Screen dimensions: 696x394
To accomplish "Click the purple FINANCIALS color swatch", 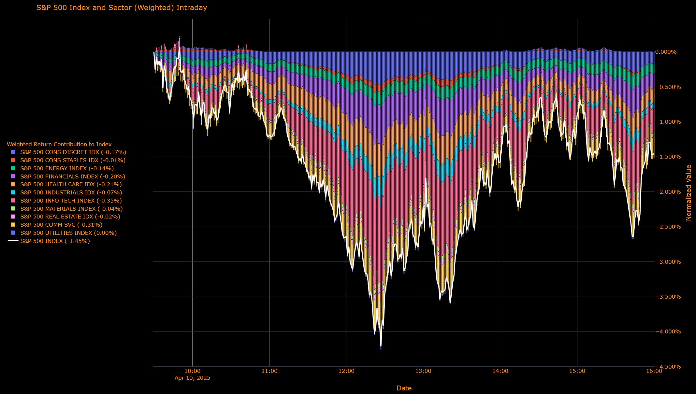I will pos(13,176).
